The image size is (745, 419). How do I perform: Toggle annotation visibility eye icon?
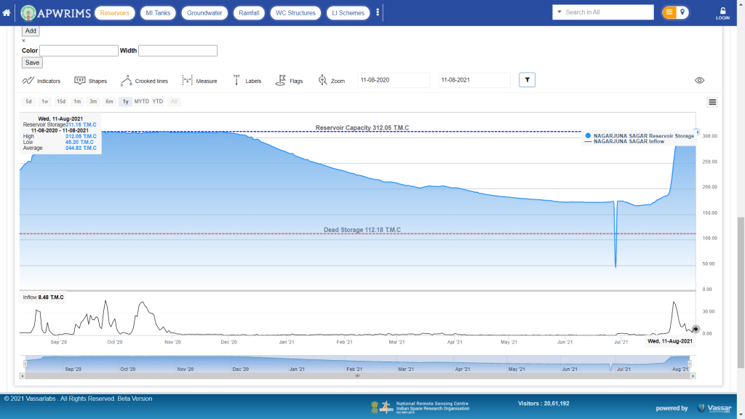coord(699,81)
